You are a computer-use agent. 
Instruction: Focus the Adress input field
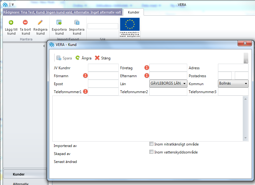[x=233, y=68]
